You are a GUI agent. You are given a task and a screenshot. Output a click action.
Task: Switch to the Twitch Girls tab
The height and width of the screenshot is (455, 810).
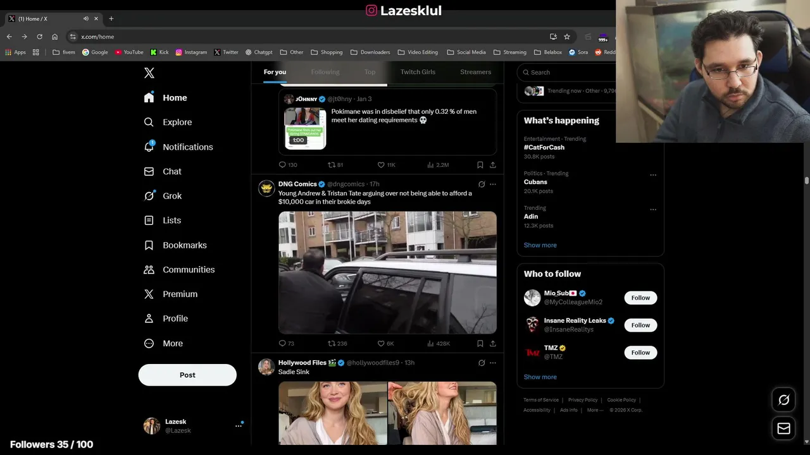tap(418, 72)
